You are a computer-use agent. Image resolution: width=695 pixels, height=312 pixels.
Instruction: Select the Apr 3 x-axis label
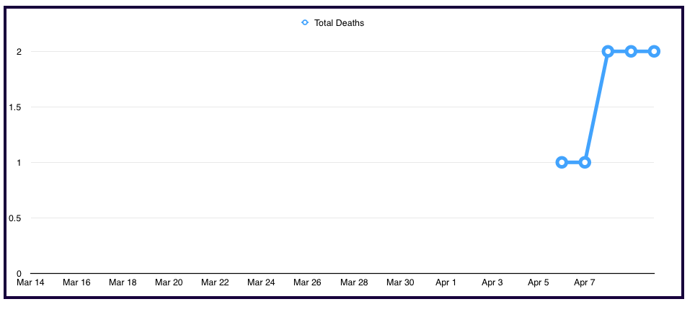(492, 283)
